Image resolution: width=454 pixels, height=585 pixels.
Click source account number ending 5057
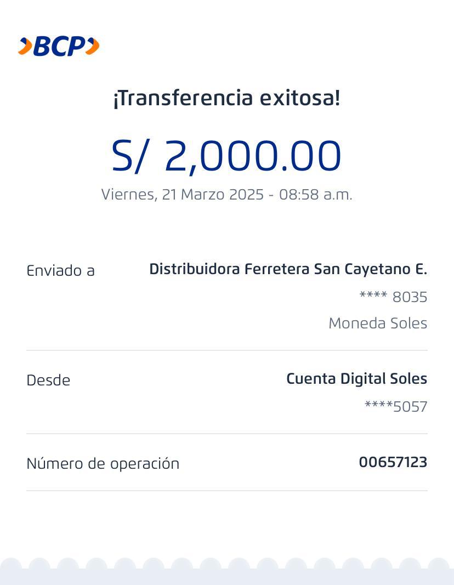pyautogui.click(x=395, y=407)
